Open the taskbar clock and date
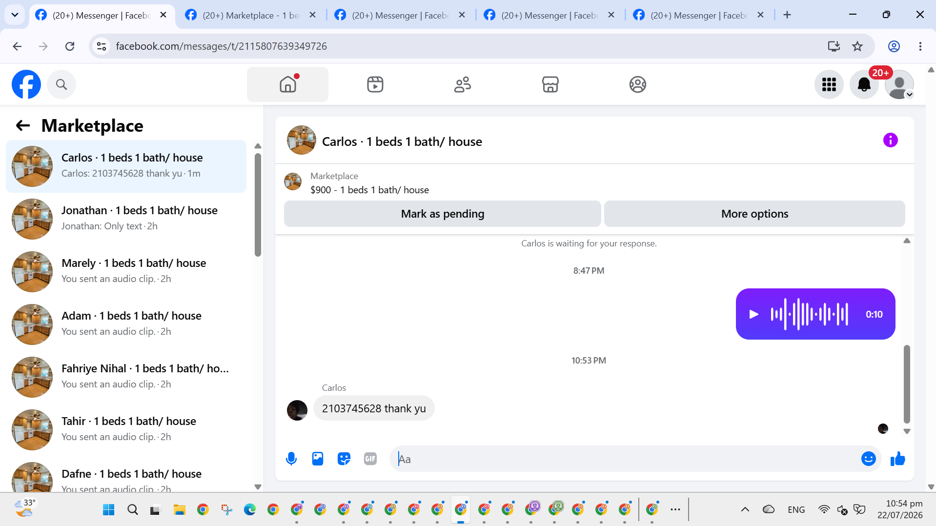The image size is (936, 526). tap(900, 509)
